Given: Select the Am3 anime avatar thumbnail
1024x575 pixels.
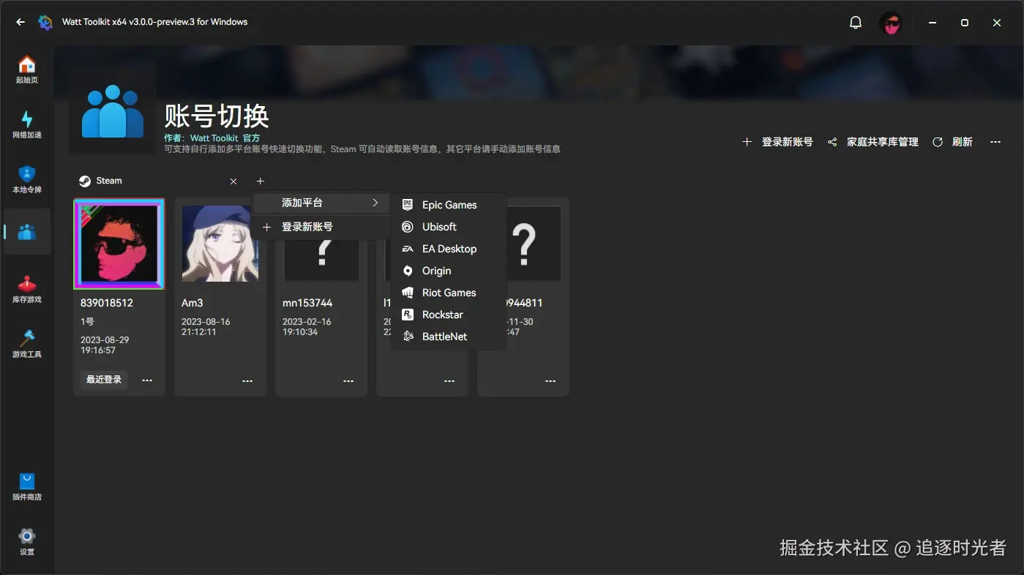Looking at the screenshot, I should 220,244.
